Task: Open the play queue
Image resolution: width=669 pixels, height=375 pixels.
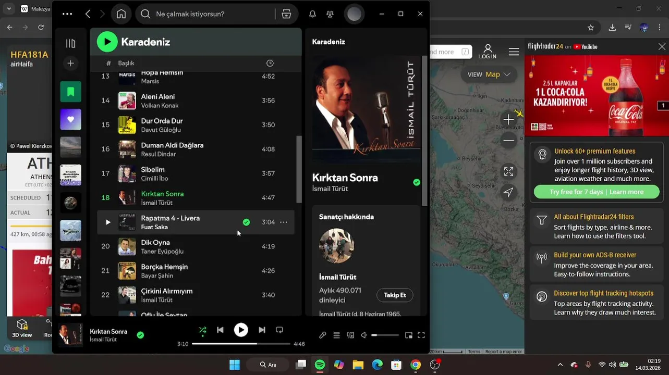Action: (x=336, y=335)
